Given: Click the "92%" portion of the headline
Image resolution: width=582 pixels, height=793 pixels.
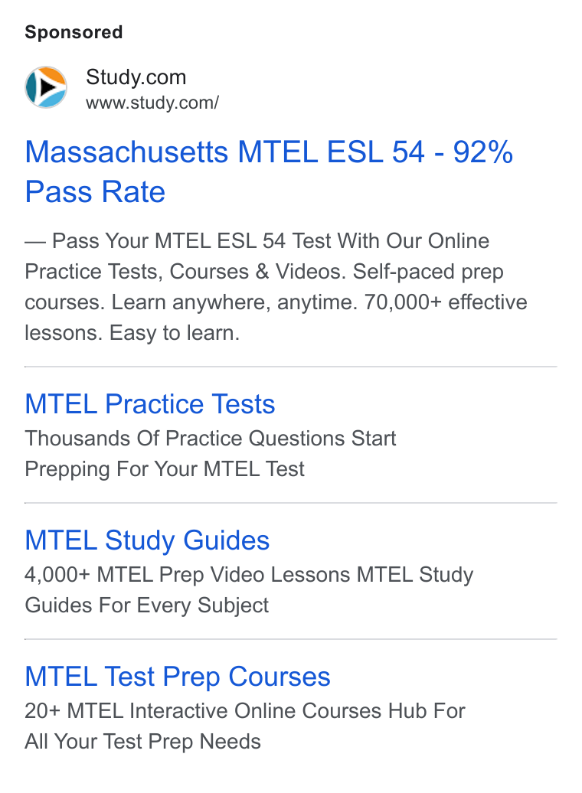Looking at the screenshot, I should (x=482, y=152).
